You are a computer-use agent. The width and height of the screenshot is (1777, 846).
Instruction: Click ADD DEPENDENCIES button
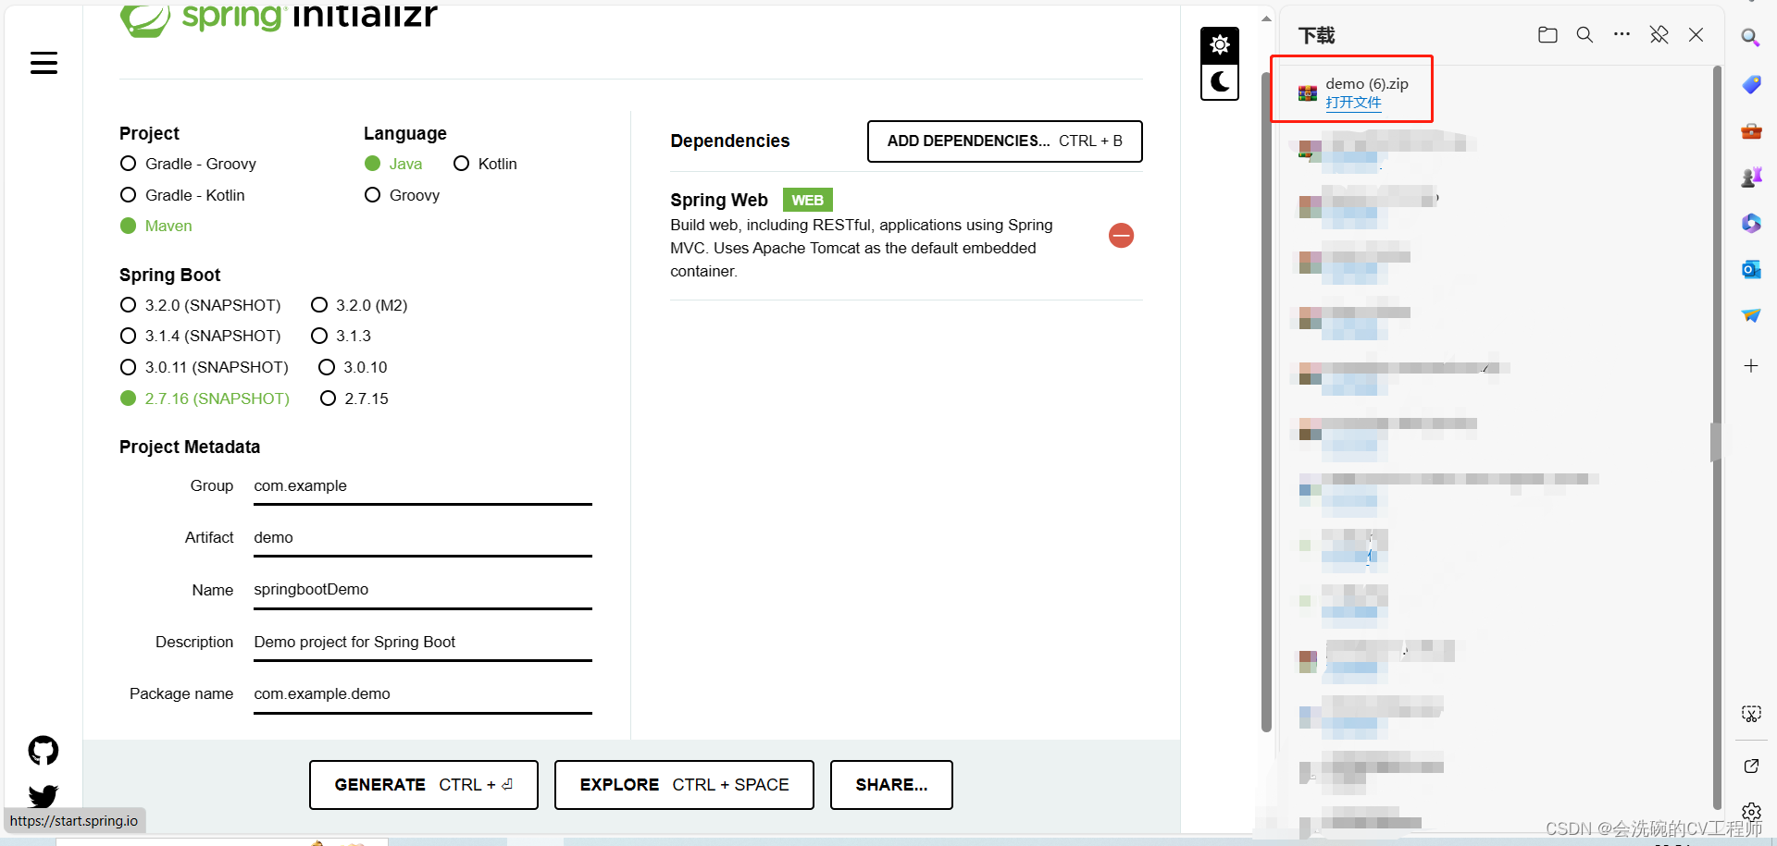point(1004,141)
